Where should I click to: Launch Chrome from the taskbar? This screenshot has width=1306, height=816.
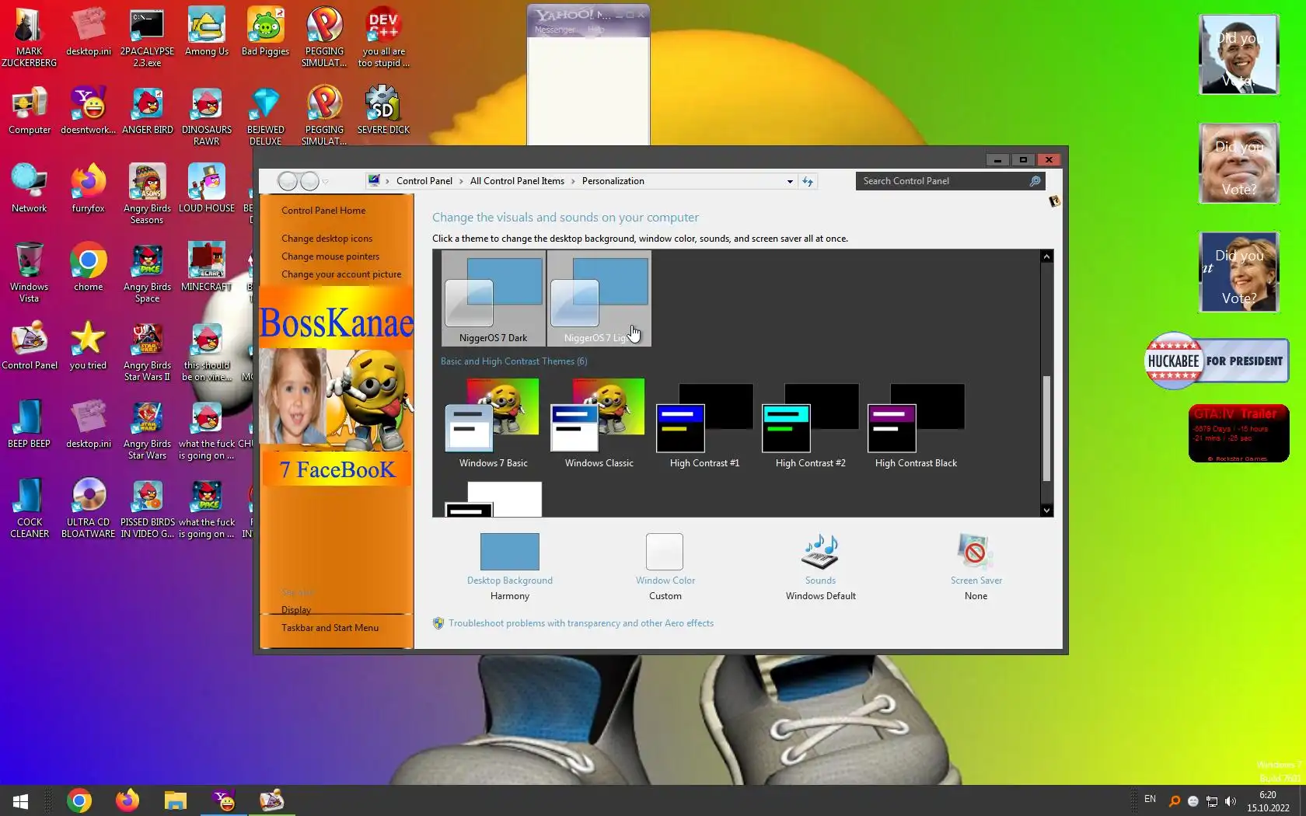(x=79, y=800)
